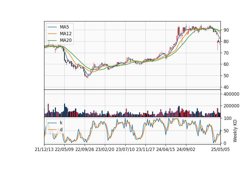Screen dimensions: 245x176
Task: Click the 90 price axis label
Action: pyautogui.click(x=226, y=30)
